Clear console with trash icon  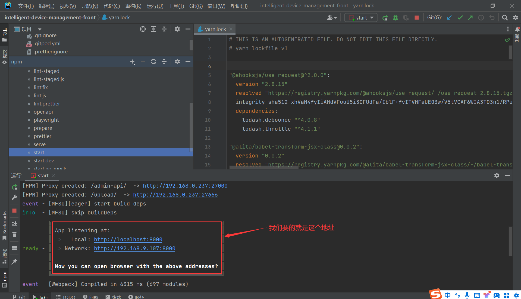click(x=14, y=234)
